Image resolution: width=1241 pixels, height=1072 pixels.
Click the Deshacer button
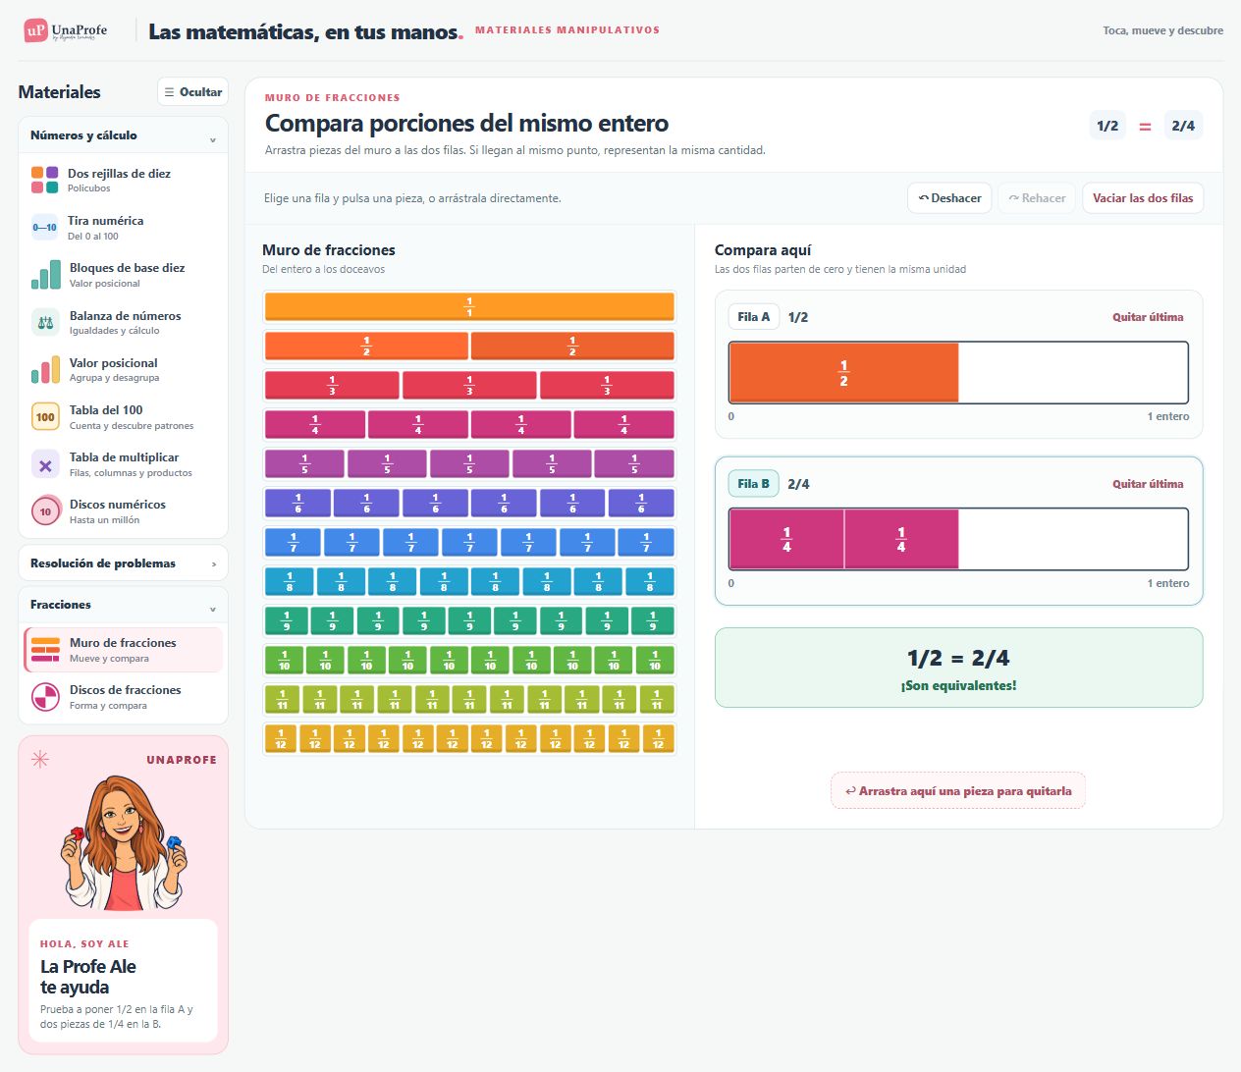(949, 198)
